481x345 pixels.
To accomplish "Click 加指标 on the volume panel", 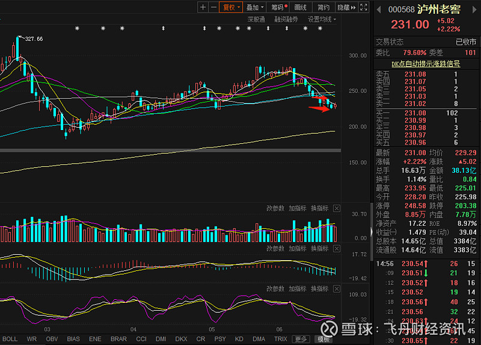I will point(297,208).
